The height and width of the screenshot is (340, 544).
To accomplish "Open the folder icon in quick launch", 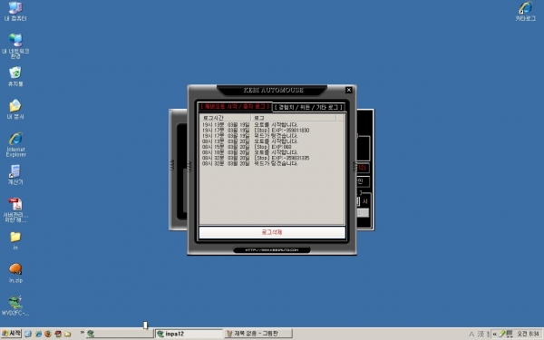I will click(68, 334).
